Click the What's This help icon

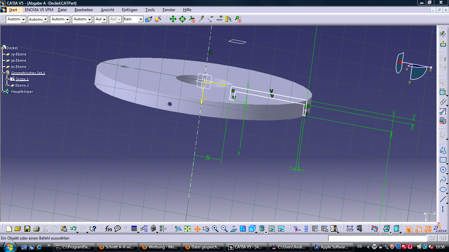coord(93,229)
